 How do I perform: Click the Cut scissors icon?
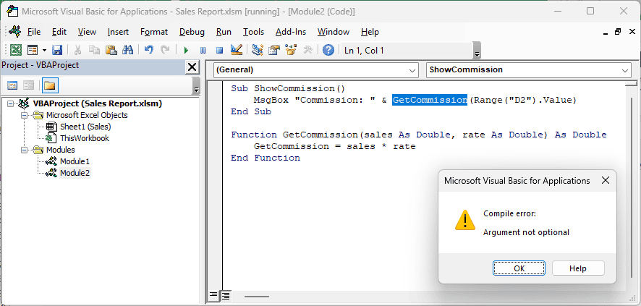(77, 50)
